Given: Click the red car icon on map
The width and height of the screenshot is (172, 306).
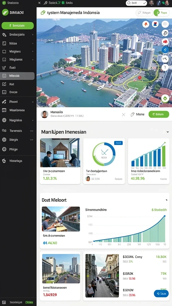Looking at the screenshot, I should [x=165, y=42].
